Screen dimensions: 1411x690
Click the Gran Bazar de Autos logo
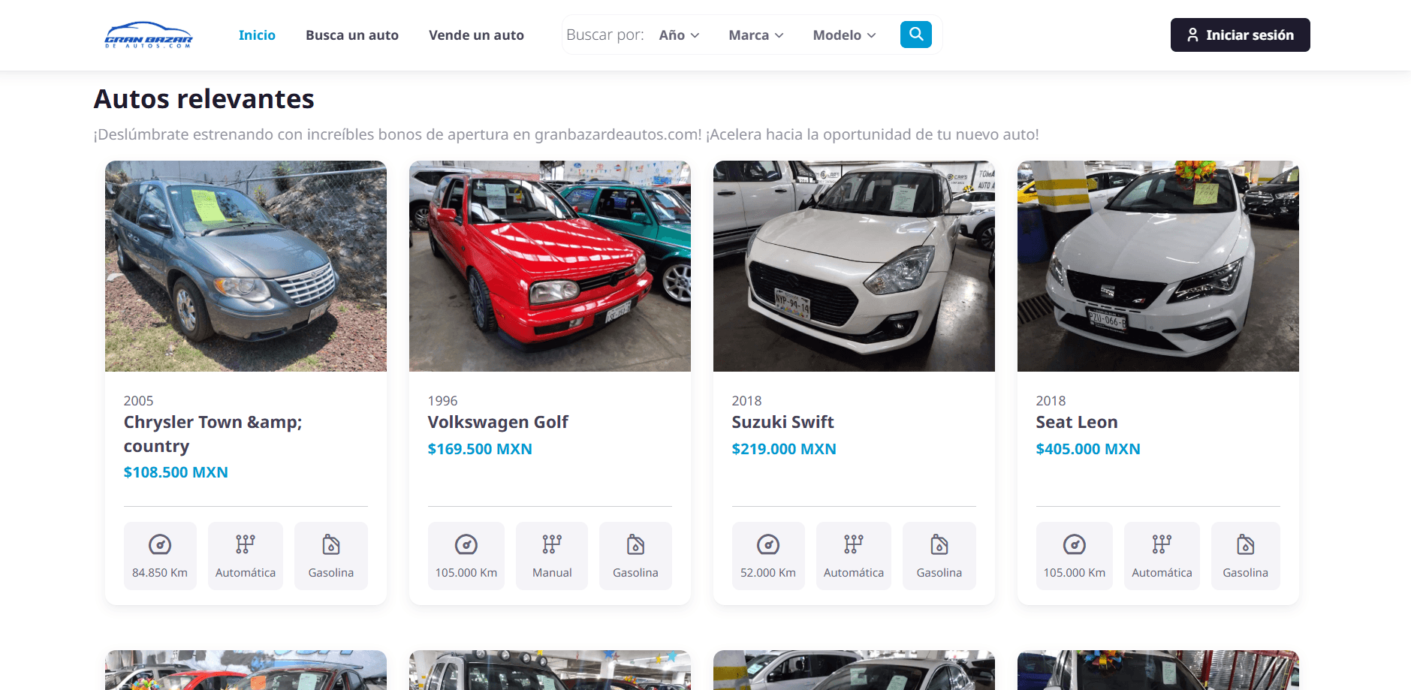pyautogui.click(x=149, y=35)
